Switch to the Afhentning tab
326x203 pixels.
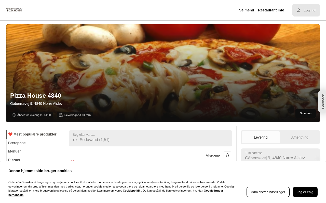(300, 137)
